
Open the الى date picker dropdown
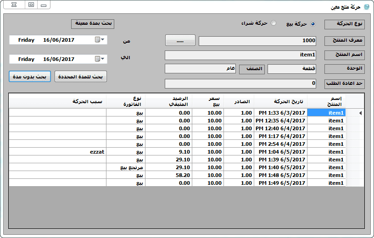click(103, 59)
